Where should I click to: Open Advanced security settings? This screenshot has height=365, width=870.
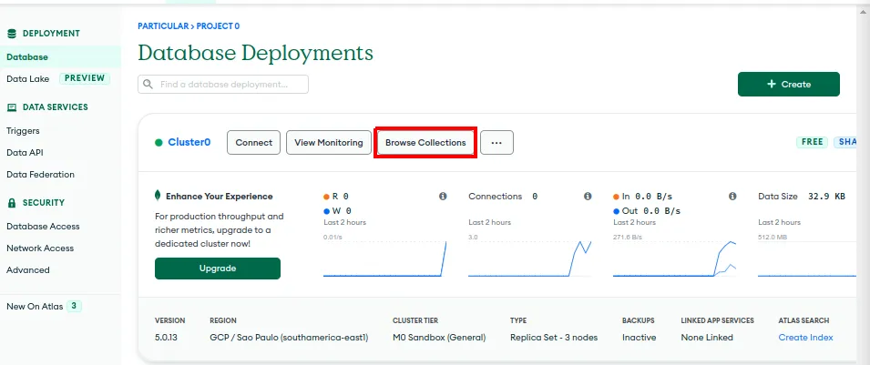[x=27, y=270]
